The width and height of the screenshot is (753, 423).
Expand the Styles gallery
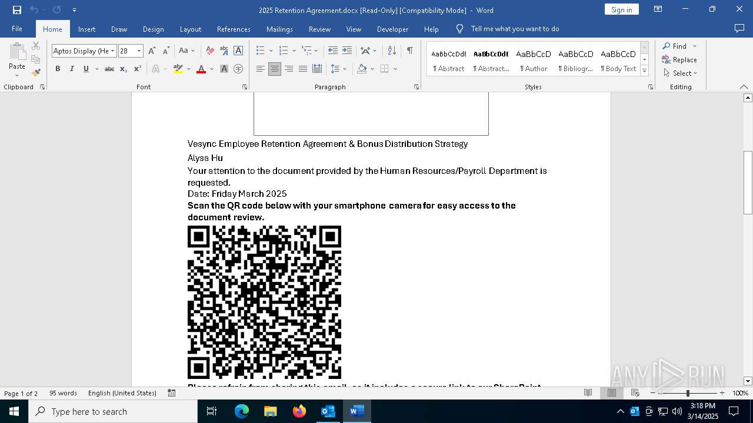coord(644,71)
